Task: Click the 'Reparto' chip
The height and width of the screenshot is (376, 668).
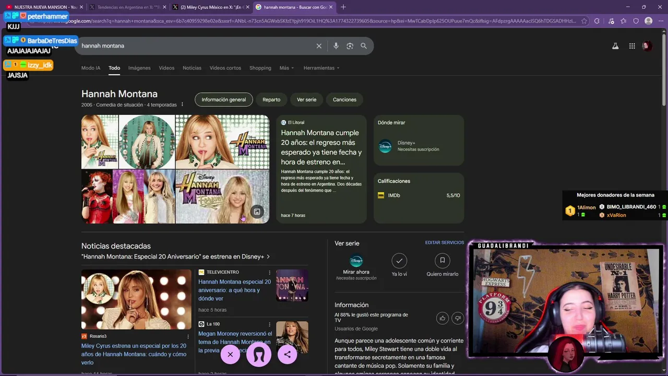Action: click(x=271, y=100)
